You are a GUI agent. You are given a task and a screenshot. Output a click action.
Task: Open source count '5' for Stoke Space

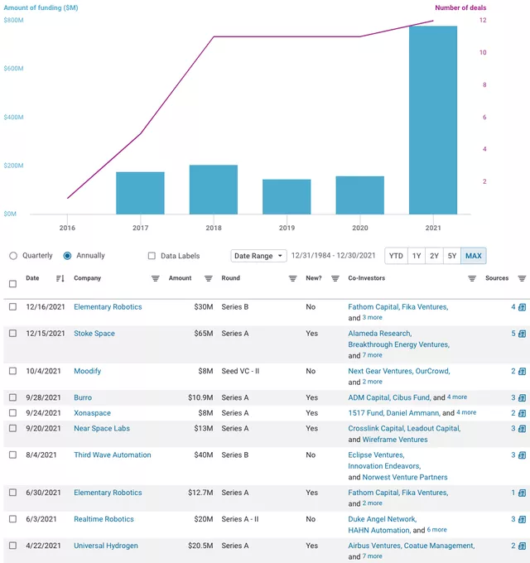click(513, 334)
